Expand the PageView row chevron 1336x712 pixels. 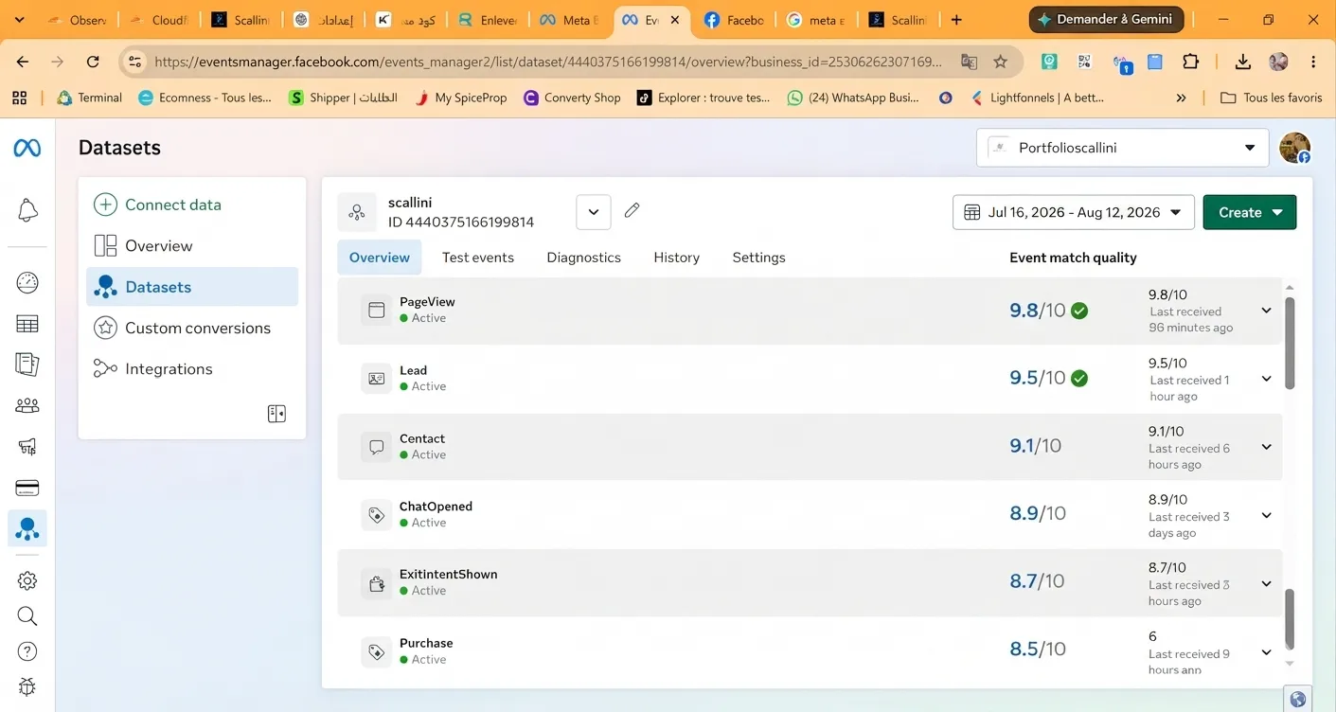click(x=1266, y=311)
